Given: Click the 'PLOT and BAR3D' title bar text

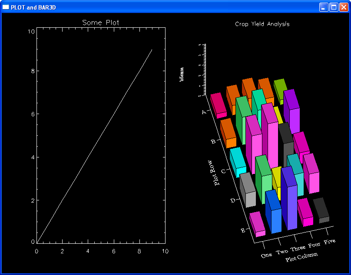Looking at the screenshot, I should coord(33,7).
